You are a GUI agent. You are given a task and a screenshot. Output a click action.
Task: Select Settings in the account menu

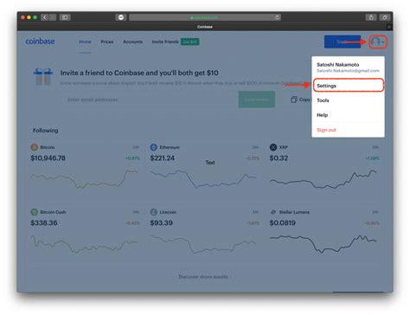coord(349,86)
